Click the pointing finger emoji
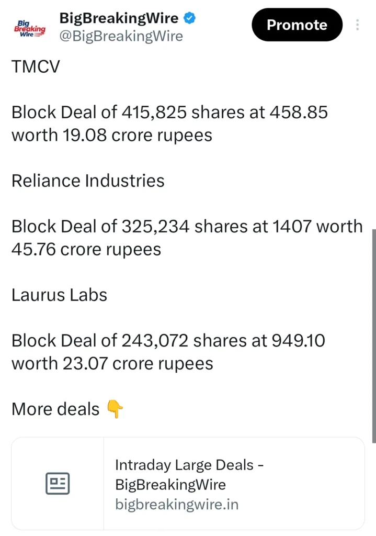Image resolution: width=376 pixels, height=536 pixels. (115, 409)
